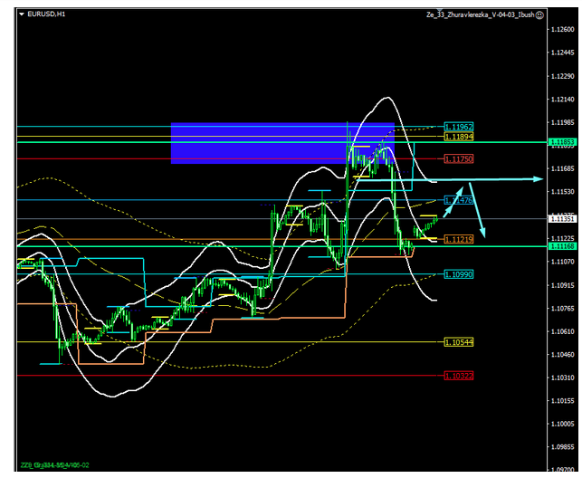Click the EURUSD,H1 chart title

pos(44,14)
